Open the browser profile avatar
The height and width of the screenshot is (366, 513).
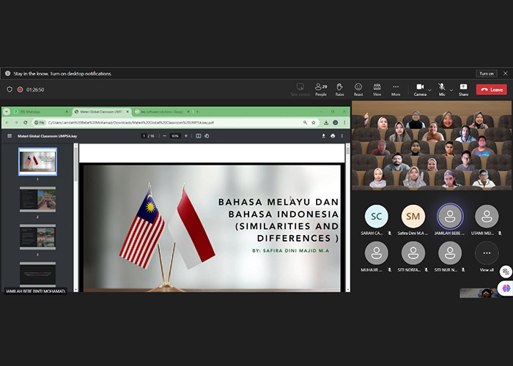[x=335, y=122]
